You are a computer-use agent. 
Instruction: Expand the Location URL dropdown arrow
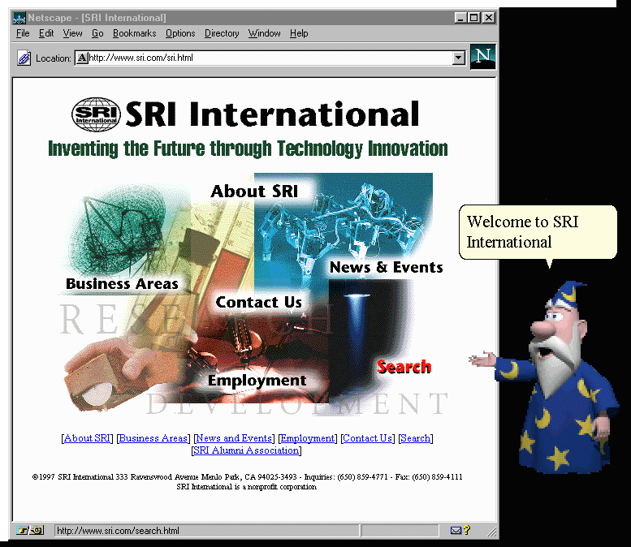point(458,58)
